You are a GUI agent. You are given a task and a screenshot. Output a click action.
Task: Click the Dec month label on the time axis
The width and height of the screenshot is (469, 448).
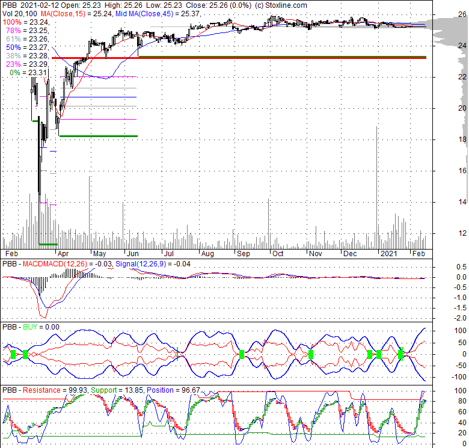350,254
